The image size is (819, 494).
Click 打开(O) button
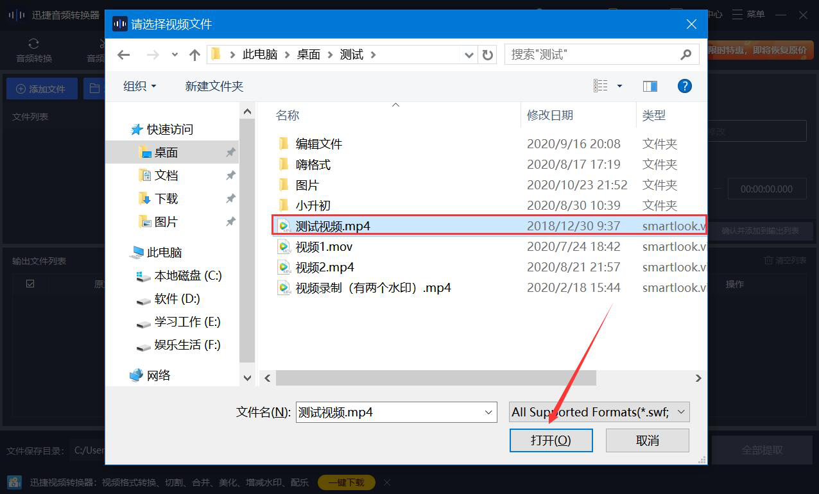(551, 441)
